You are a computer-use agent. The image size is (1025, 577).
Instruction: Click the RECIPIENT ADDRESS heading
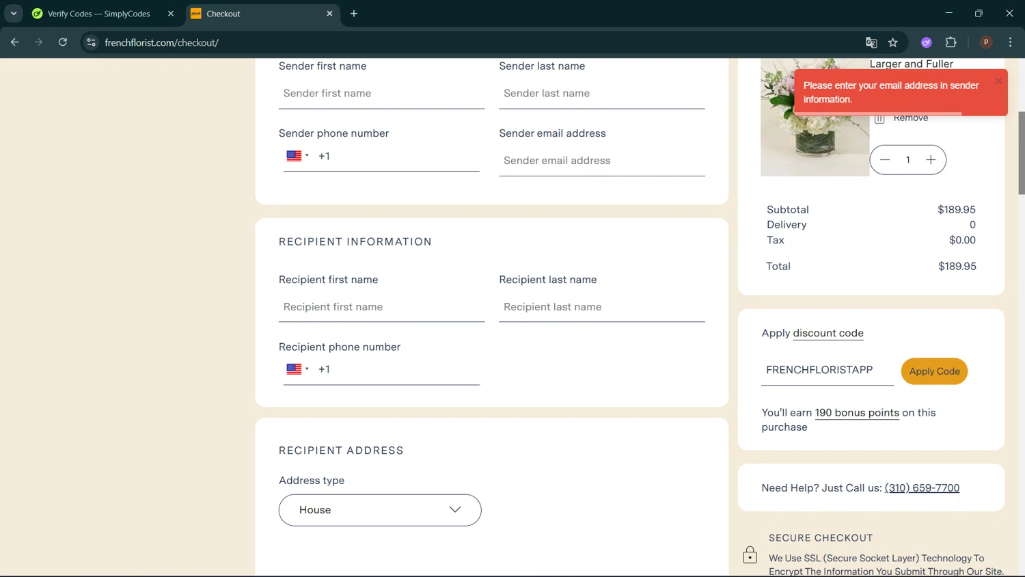[x=341, y=451]
